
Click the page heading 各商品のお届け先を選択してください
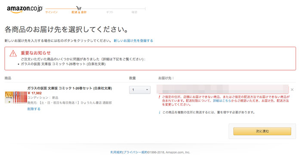(66, 29)
